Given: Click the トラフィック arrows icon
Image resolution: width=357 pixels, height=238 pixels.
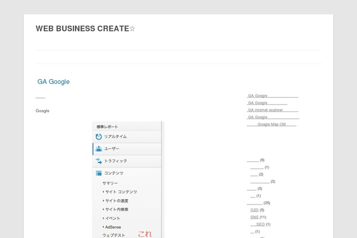Looking at the screenshot, I should click(x=99, y=161).
